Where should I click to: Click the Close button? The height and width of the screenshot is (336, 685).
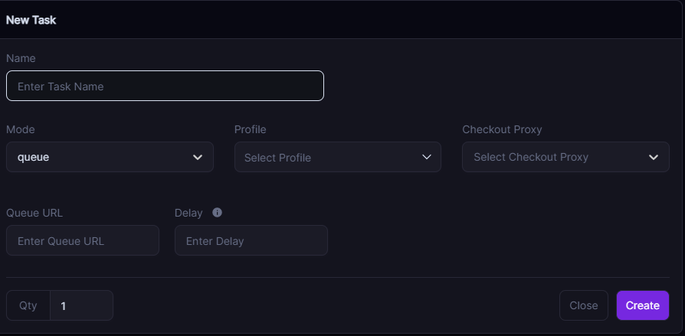584,305
